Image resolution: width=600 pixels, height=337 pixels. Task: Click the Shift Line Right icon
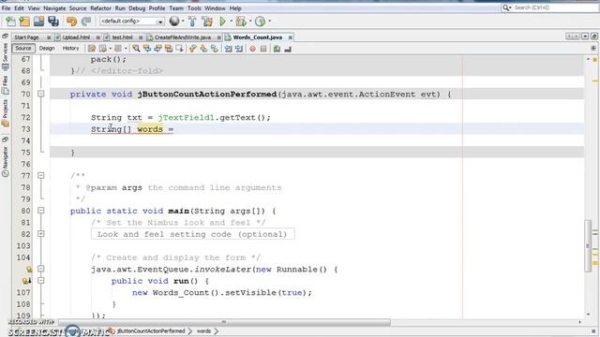tap(239, 49)
